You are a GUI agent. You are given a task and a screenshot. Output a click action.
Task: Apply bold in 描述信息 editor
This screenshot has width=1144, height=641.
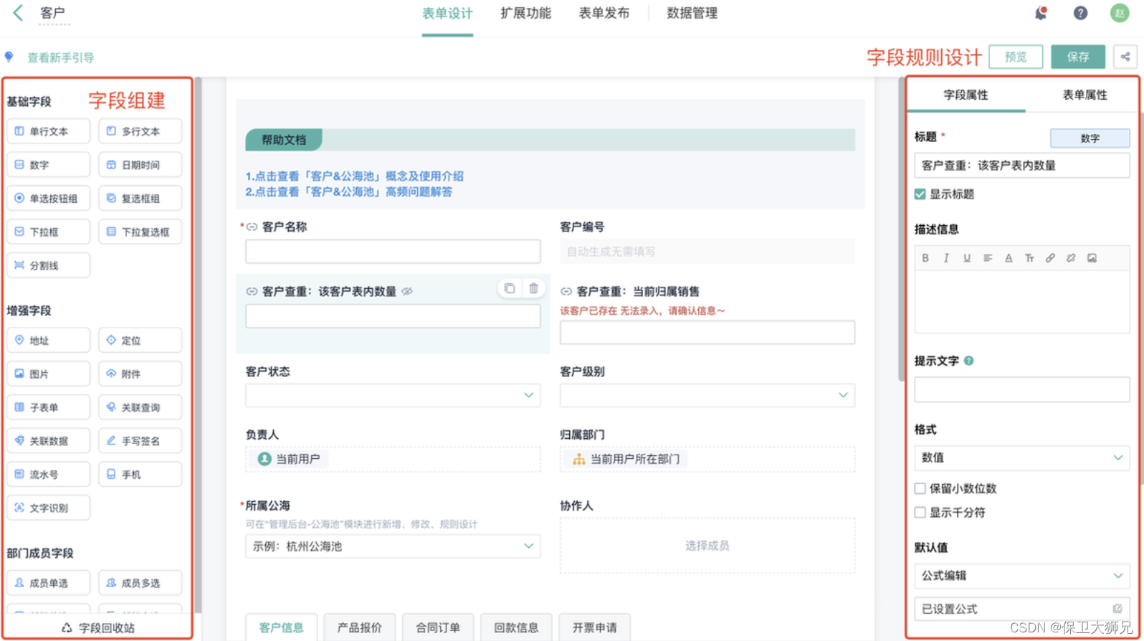[925, 258]
